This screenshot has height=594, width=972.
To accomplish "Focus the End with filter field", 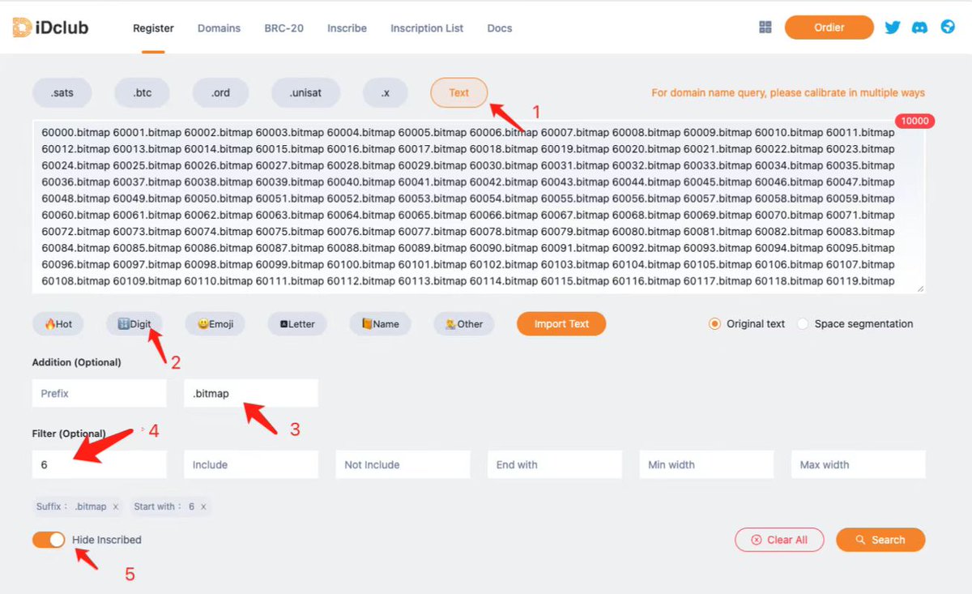I will pyautogui.click(x=555, y=464).
